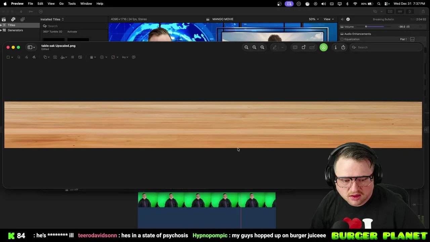Select Generators in Final Cut sidebar
Screen dimensions: 430x242
(x=15, y=30)
